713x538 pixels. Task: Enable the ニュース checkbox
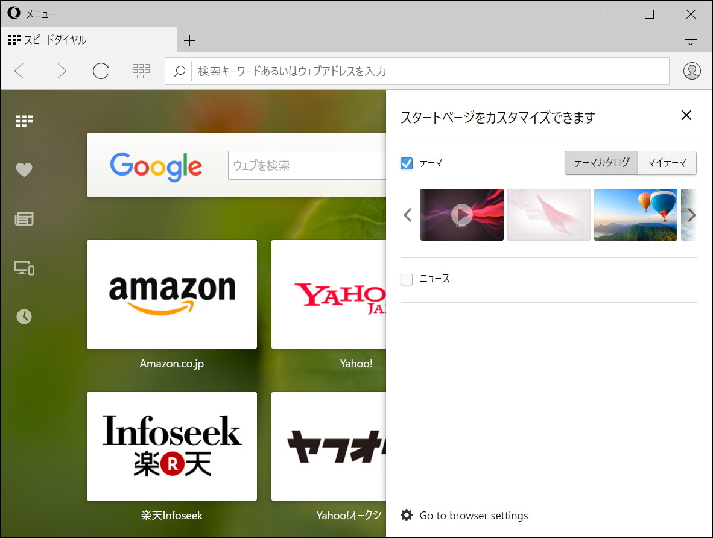(406, 279)
